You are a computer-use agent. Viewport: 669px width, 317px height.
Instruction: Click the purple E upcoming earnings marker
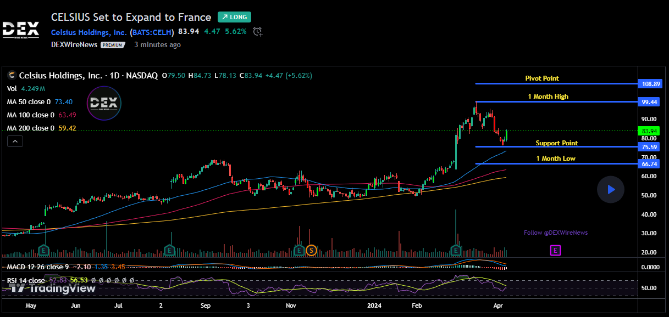coord(555,251)
